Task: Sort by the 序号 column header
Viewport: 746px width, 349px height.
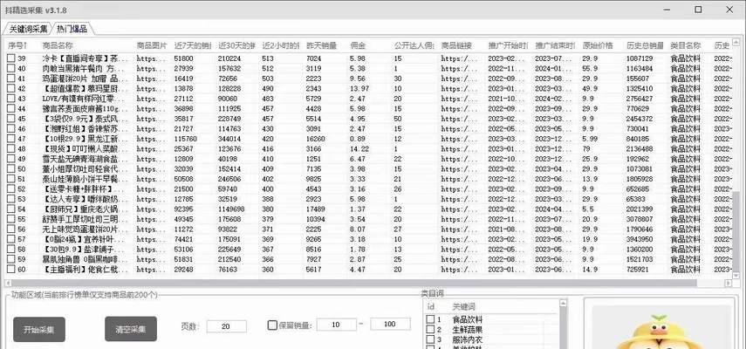Action: click(x=17, y=45)
